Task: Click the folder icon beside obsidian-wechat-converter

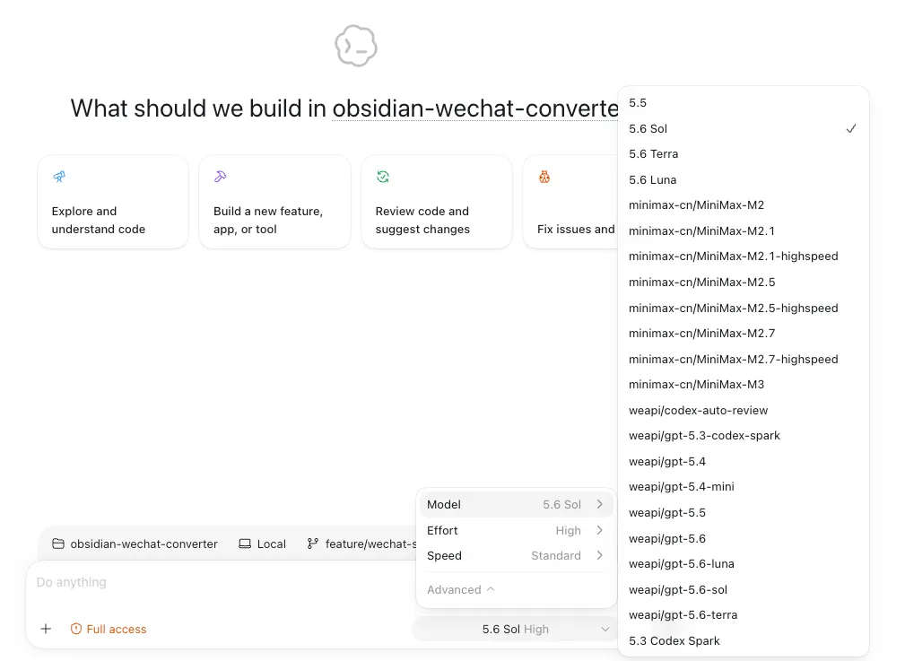Action: 57,544
